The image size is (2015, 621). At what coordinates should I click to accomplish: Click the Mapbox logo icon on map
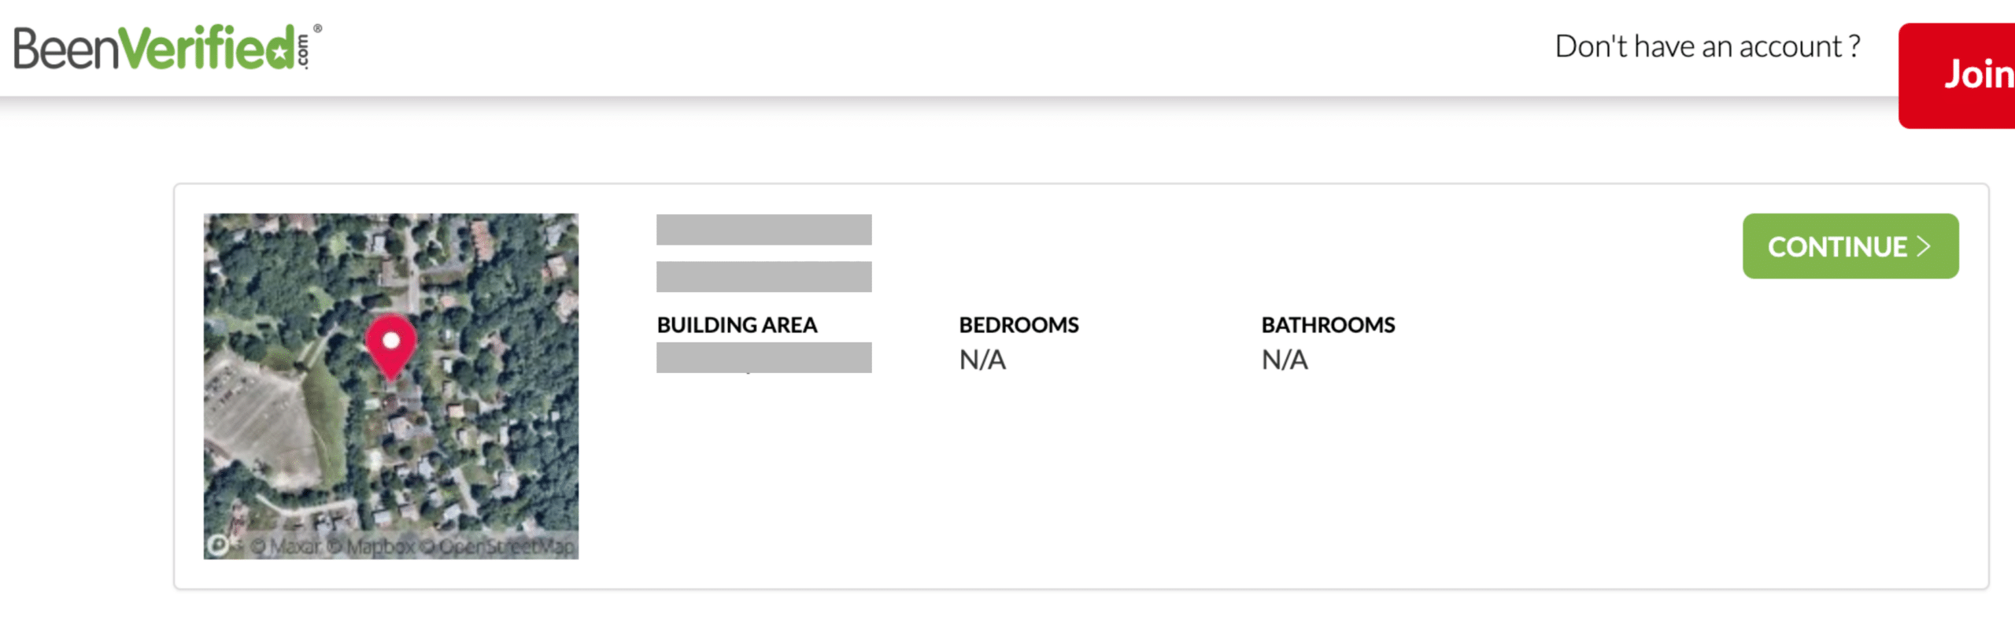[x=218, y=545]
